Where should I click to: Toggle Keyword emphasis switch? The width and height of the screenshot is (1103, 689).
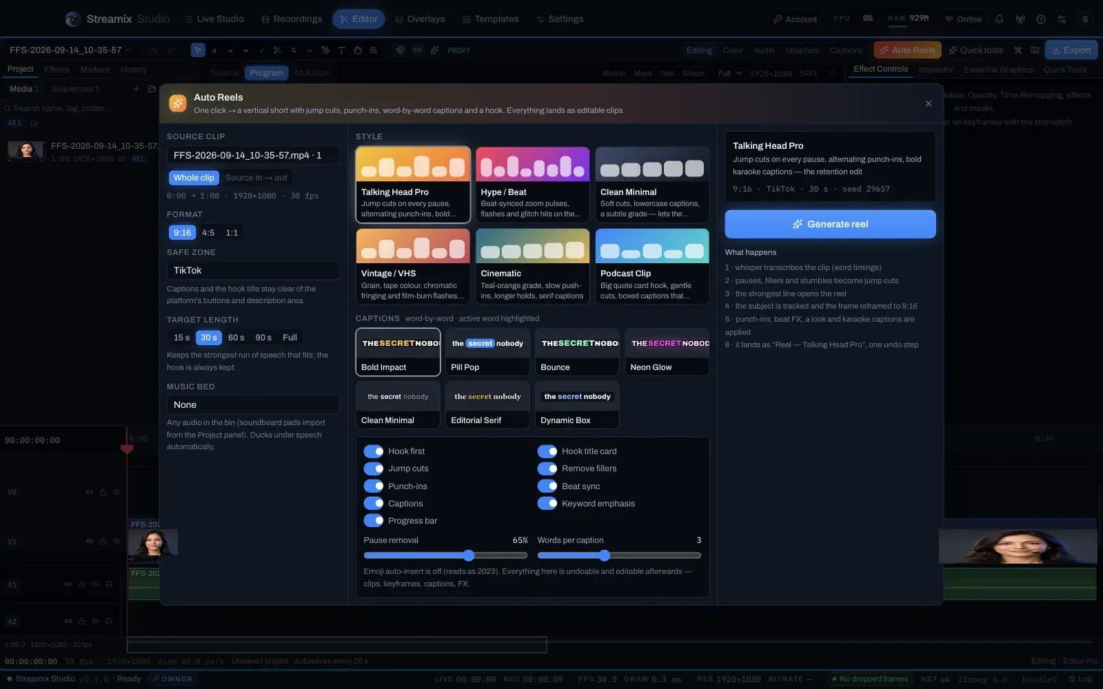click(547, 504)
